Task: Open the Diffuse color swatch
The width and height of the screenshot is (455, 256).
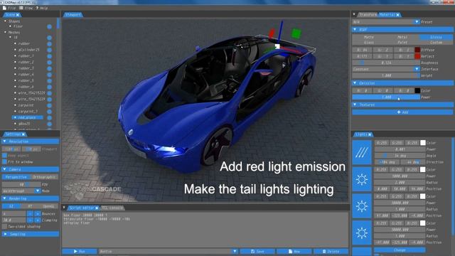Action: [417, 50]
